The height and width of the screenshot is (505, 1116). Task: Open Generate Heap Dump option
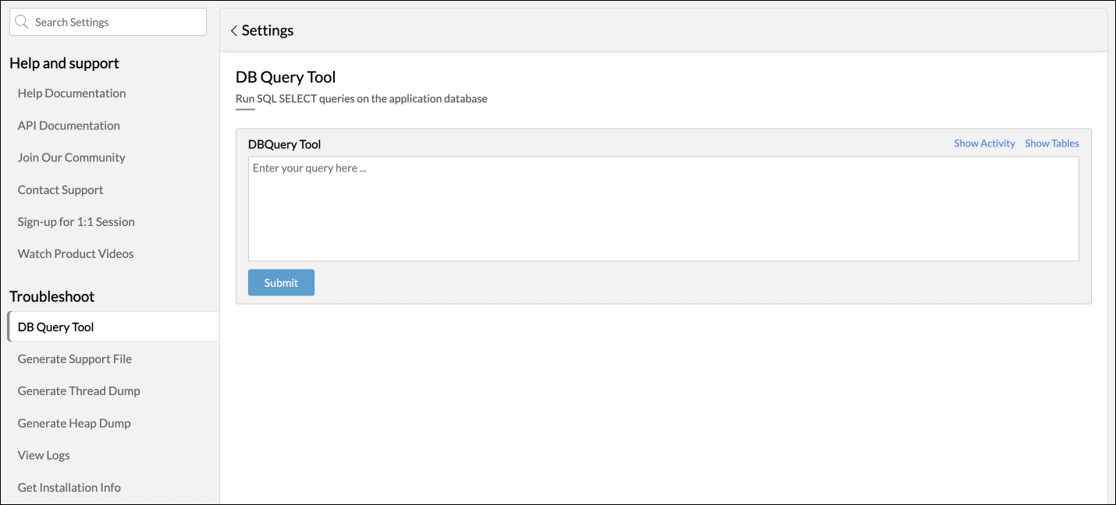pos(74,424)
